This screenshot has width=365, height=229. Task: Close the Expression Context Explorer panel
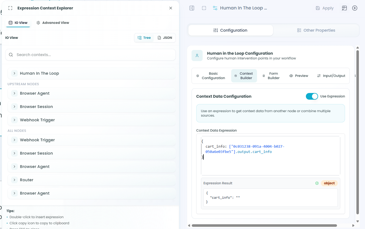171,8
